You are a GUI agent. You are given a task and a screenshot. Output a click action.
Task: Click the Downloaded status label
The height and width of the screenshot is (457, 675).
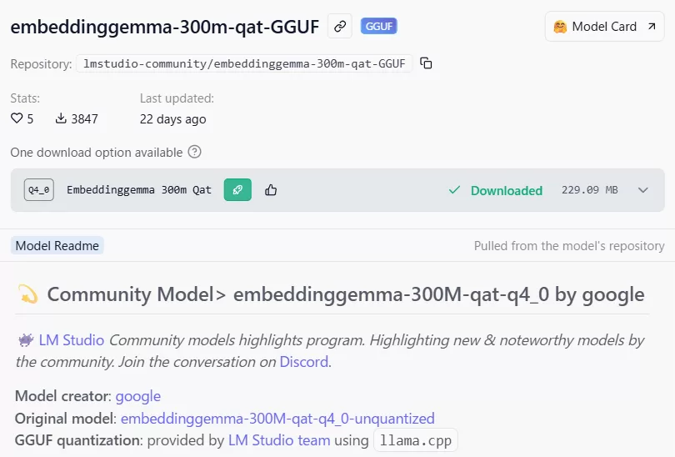[507, 190]
